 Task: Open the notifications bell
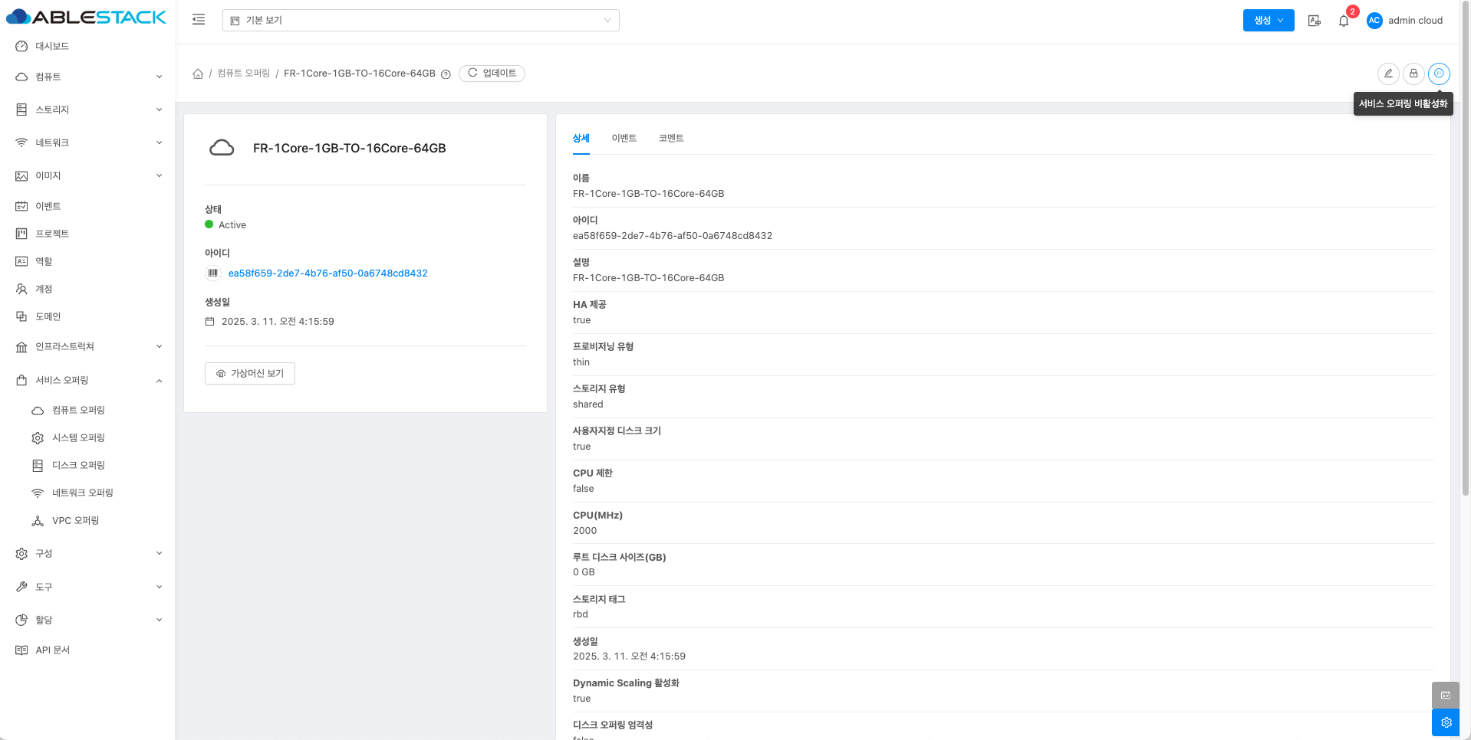tap(1344, 21)
